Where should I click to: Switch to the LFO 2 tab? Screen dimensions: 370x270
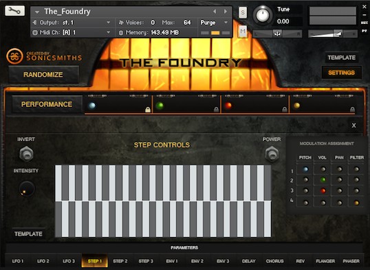coord(43,261)
